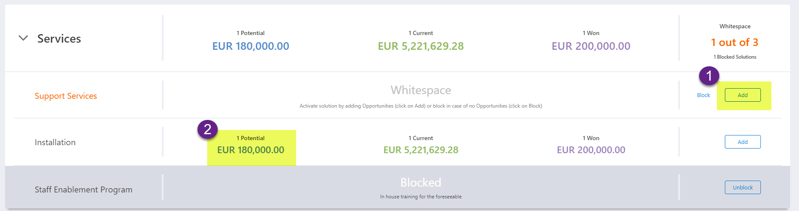Image resolution: width=799 pixels, height=211 pixels.
Task: Click Services total current EUR 5,221,629.28
Action: (421, 46)
